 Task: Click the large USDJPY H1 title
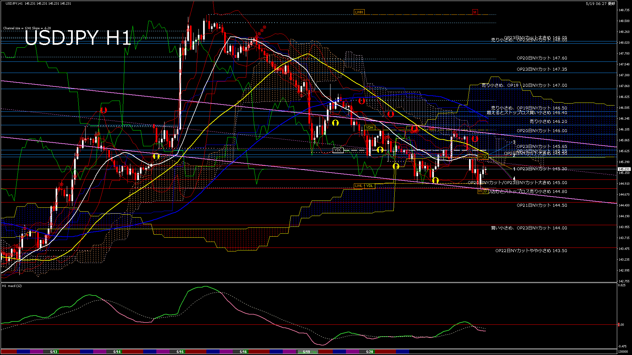pyautogui.click(x=78, y=38)
